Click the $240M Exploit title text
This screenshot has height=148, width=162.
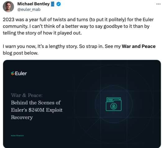coord(45,110)
